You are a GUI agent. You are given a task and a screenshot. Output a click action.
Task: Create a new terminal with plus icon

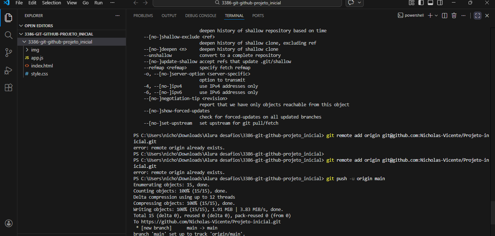(430, 16)
